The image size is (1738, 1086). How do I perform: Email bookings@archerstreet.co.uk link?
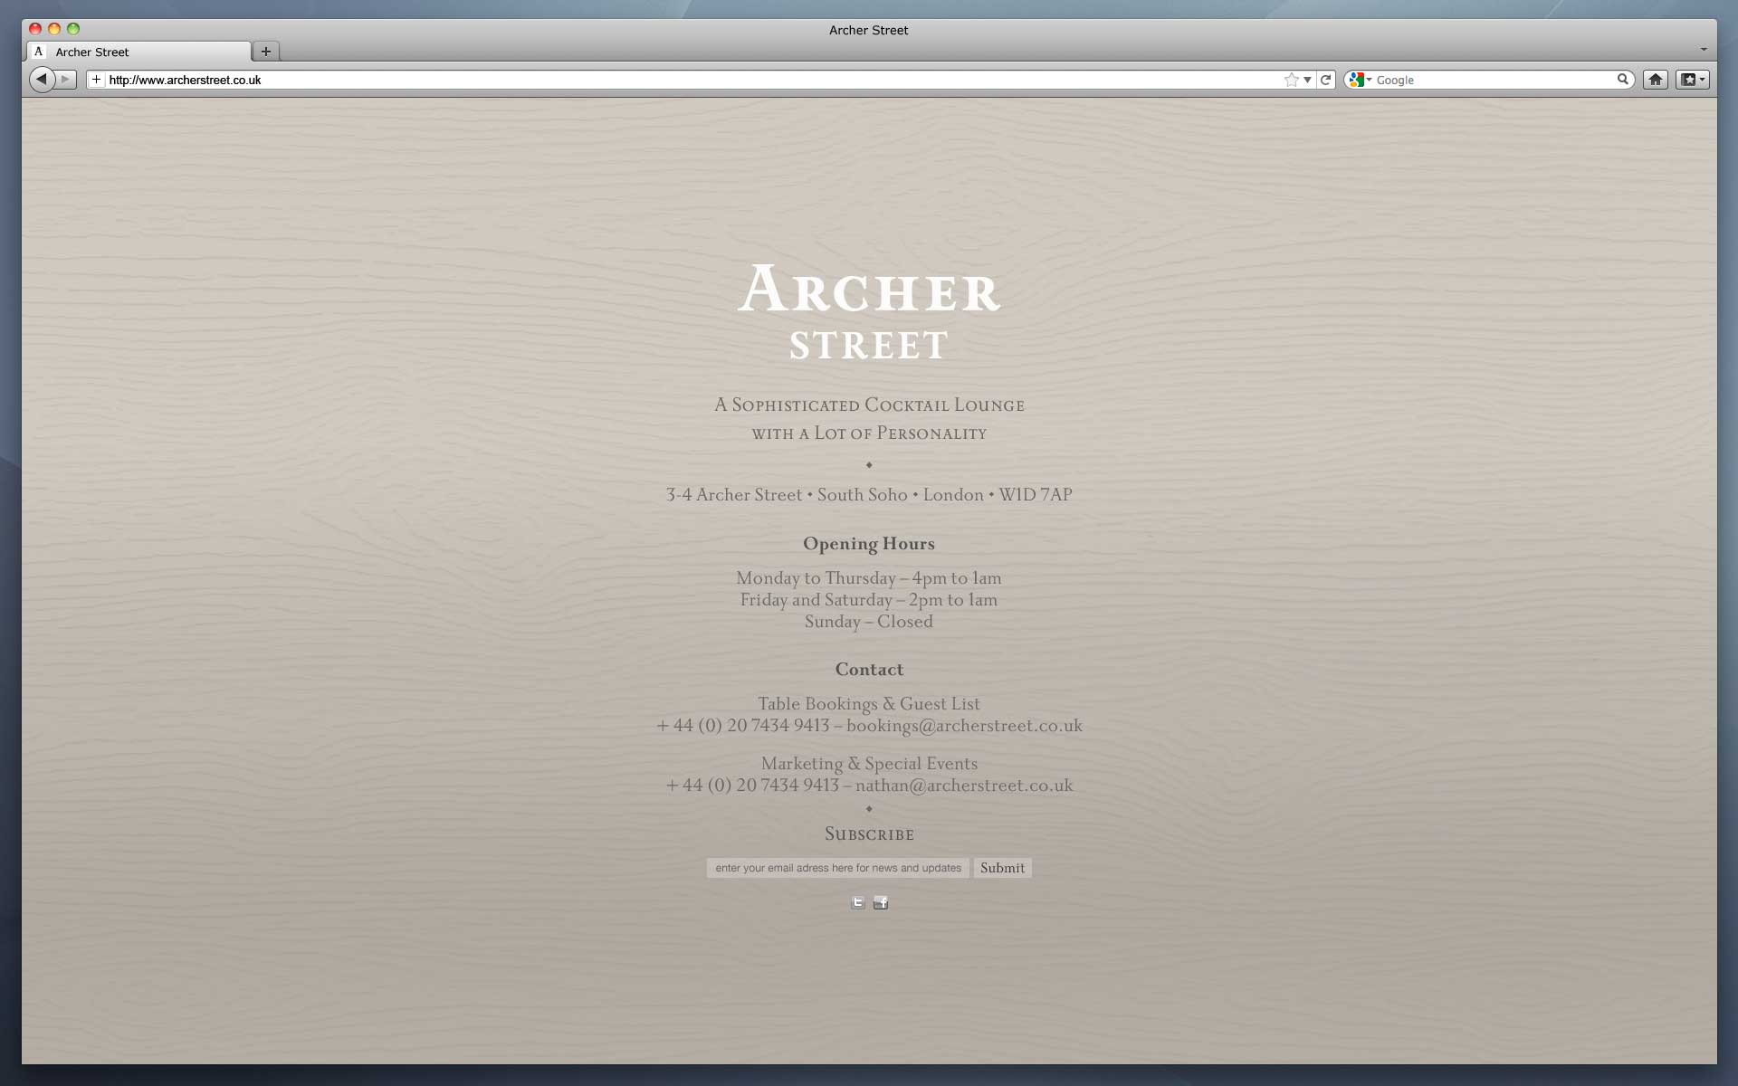964,726
